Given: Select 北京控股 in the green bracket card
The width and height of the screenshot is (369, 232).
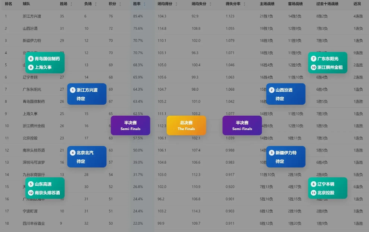Looking at the screenshot, I should point(326,193).
